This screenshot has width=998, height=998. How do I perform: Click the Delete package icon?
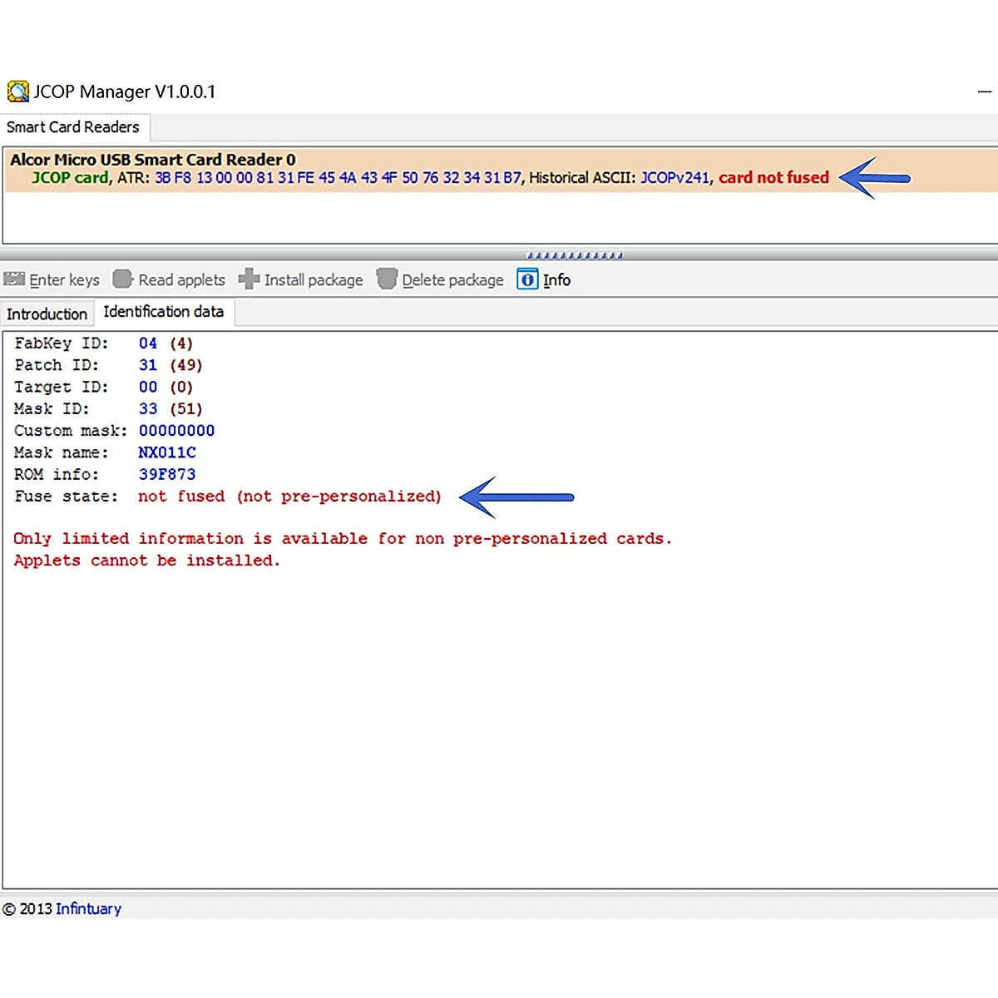point(387,279)
